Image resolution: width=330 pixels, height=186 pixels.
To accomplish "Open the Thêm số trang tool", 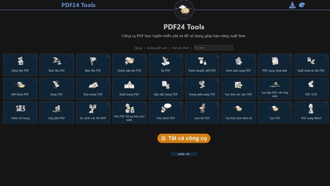I will 20,112.
